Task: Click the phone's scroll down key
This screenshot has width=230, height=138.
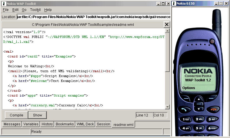Action: tap(199, 109)
